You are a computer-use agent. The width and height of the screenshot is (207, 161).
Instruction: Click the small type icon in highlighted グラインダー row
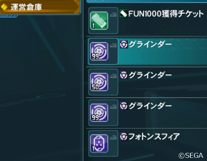pos(124,44)
